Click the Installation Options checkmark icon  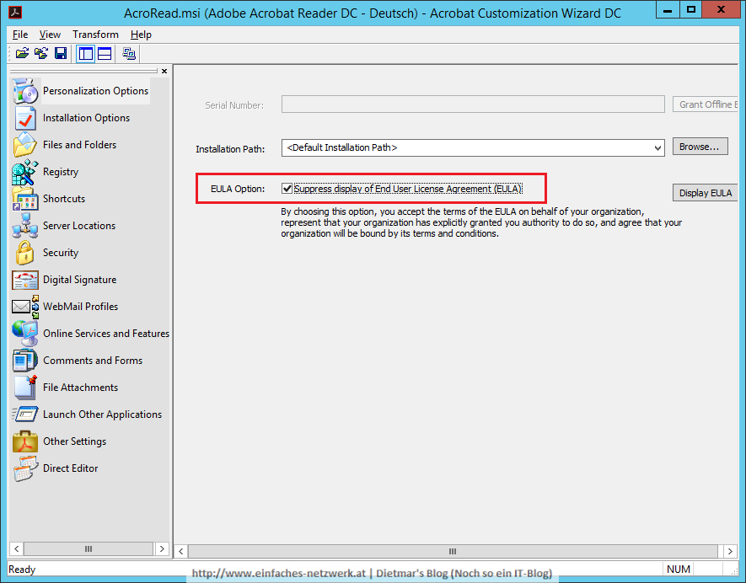tap(25, 118)
